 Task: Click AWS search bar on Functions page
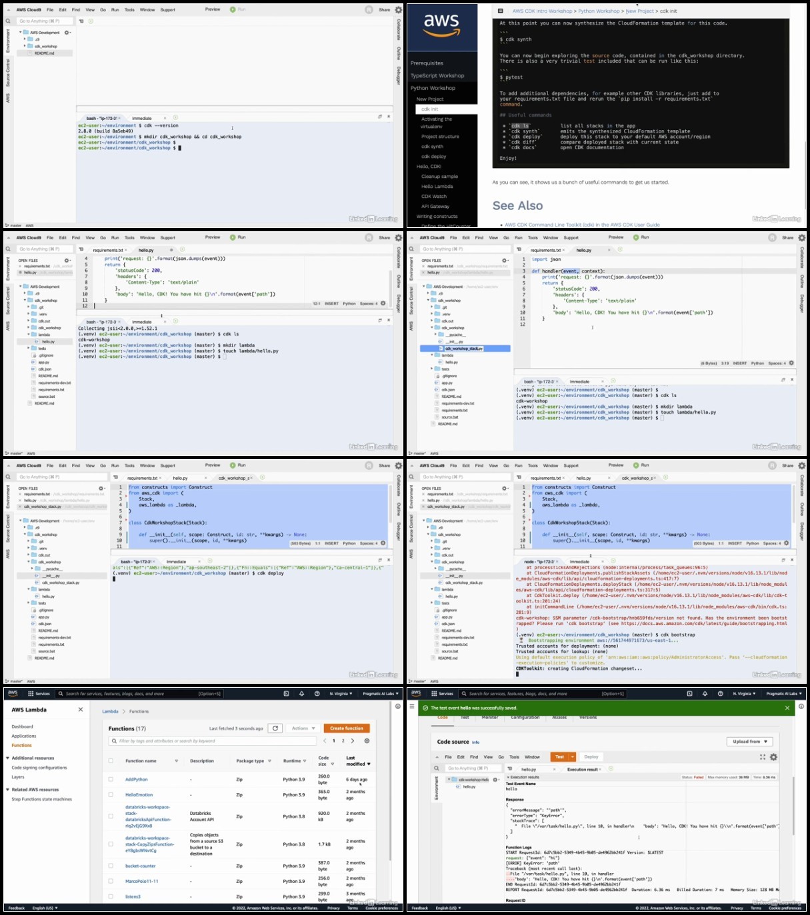(x=141, y=694)
